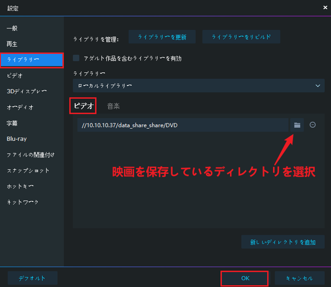Click the folder browse icon
The width and height of the screenshot is (331, 287).
(x=297, y=125)
